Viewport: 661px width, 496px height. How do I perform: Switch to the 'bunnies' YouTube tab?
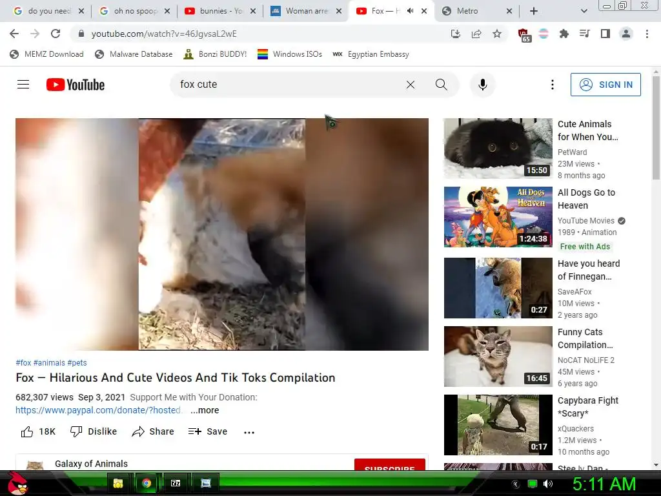219,11
